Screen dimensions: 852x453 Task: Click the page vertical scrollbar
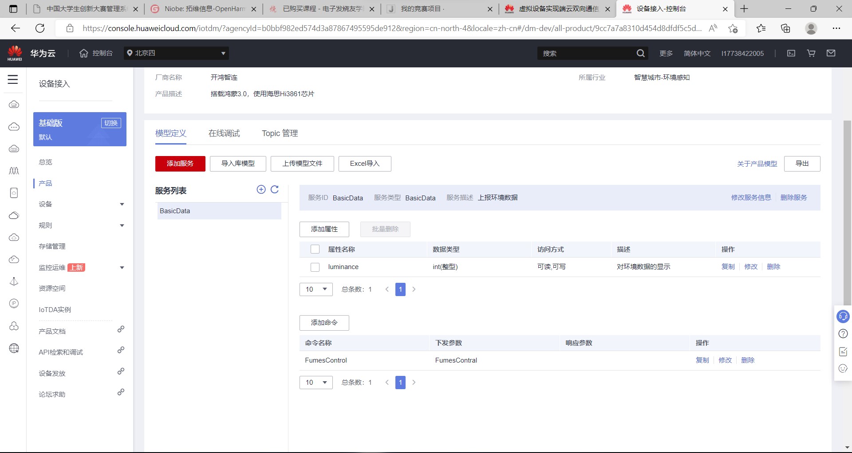pyautogui.click(x=847, y=213)
